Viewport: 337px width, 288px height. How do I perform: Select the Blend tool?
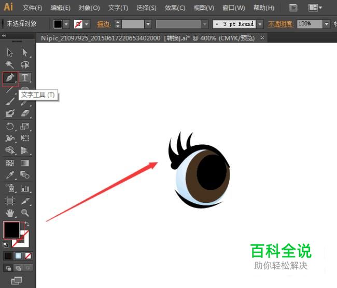25,175
